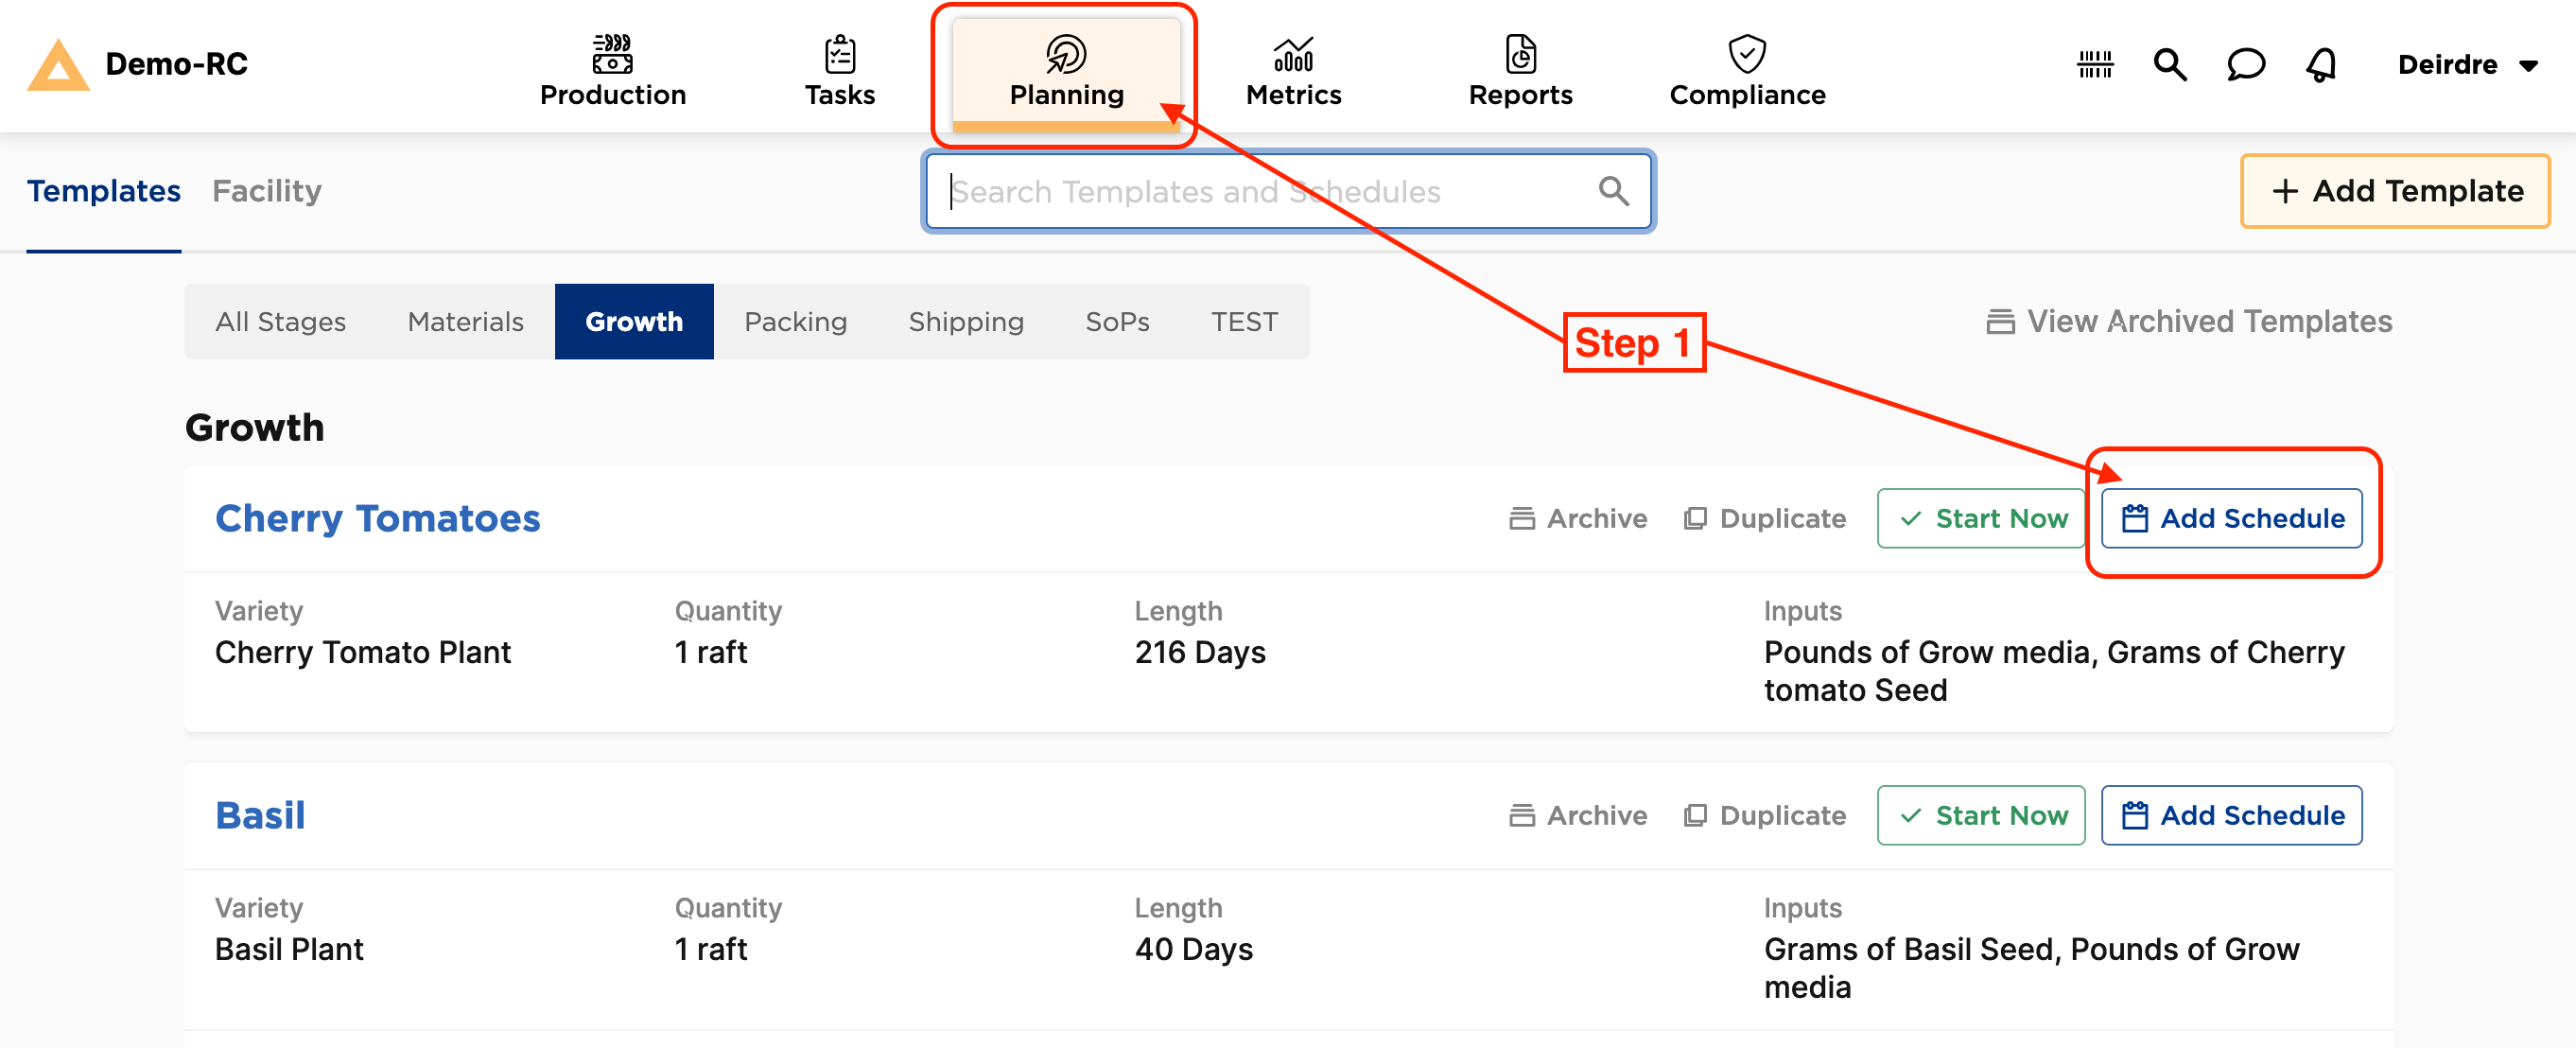Click the Add Template button

click(2395, 191)
